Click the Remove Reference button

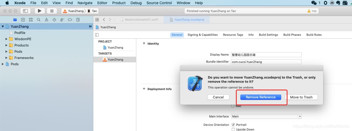(261, 97)
